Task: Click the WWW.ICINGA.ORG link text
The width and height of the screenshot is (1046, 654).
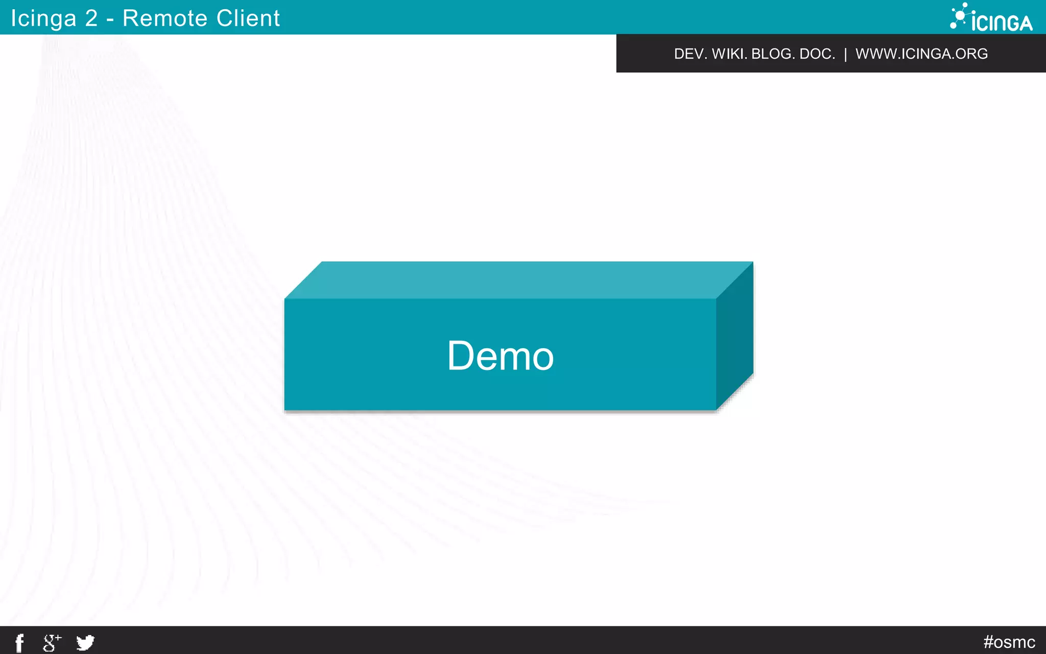Action: pyautogui.click(x=921, y=54)
